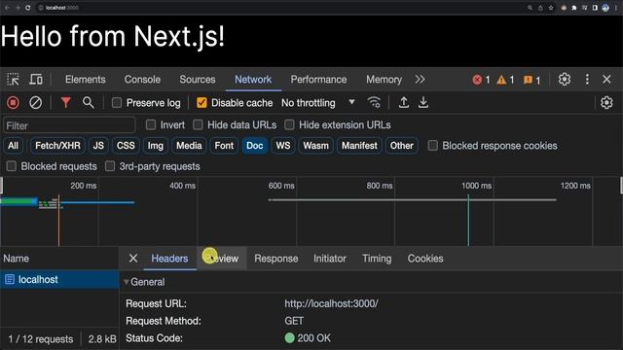The image size is (623, 350).
Task: Clear the network log
Action: (35, 103)
